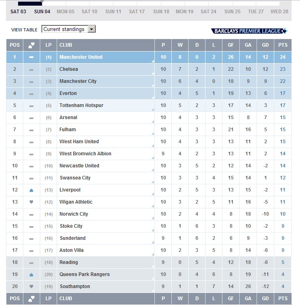Switch to the MON 05 date tab
Viewport: 300px width, 307px height.
(x=65, y=12)
